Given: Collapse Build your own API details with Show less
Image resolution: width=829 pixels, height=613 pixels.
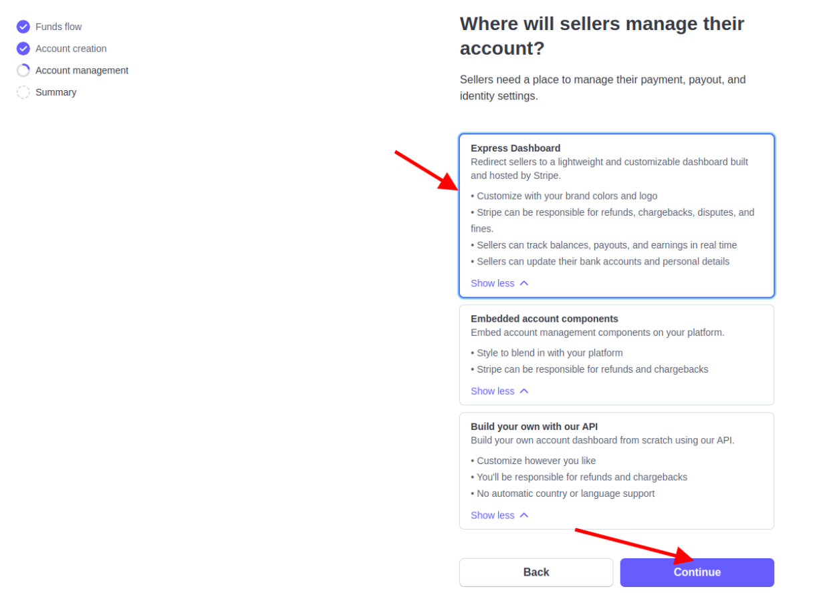Looking at the screenshot, I should (x=493, y=516).
